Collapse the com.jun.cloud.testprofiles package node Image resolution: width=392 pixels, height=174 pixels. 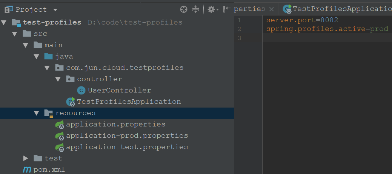point(47,68)
